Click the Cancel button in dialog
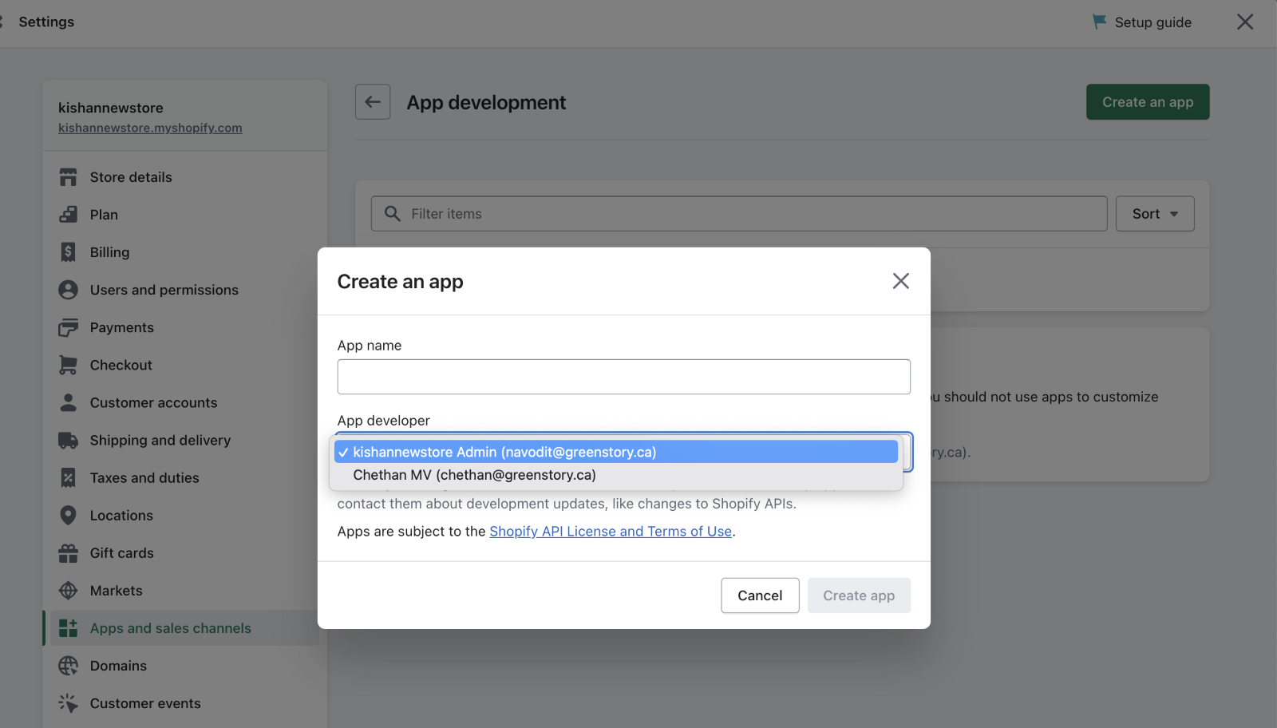 pyautogui.click(x=760, y=595)
